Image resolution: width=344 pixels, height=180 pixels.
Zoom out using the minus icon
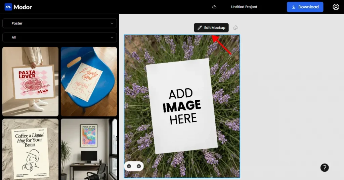point(129,166)
